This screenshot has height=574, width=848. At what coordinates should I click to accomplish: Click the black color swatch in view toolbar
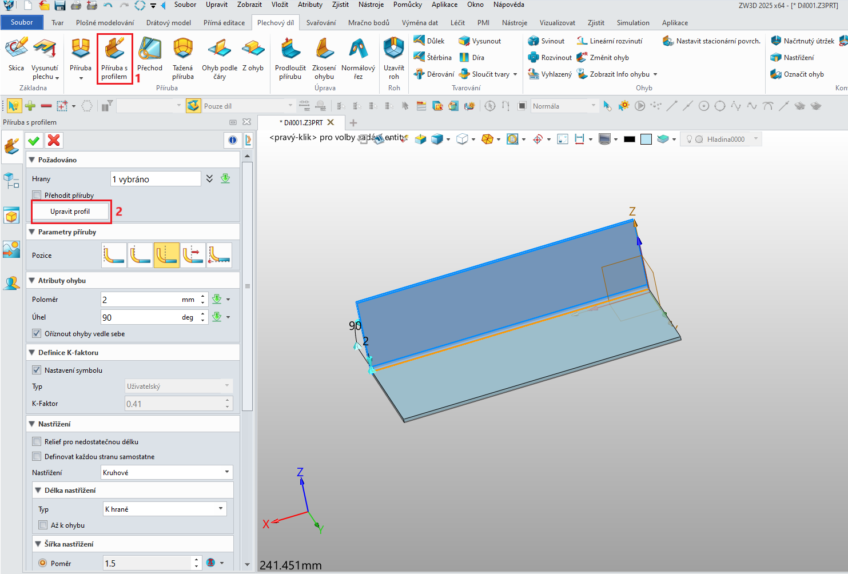point(630,139)
